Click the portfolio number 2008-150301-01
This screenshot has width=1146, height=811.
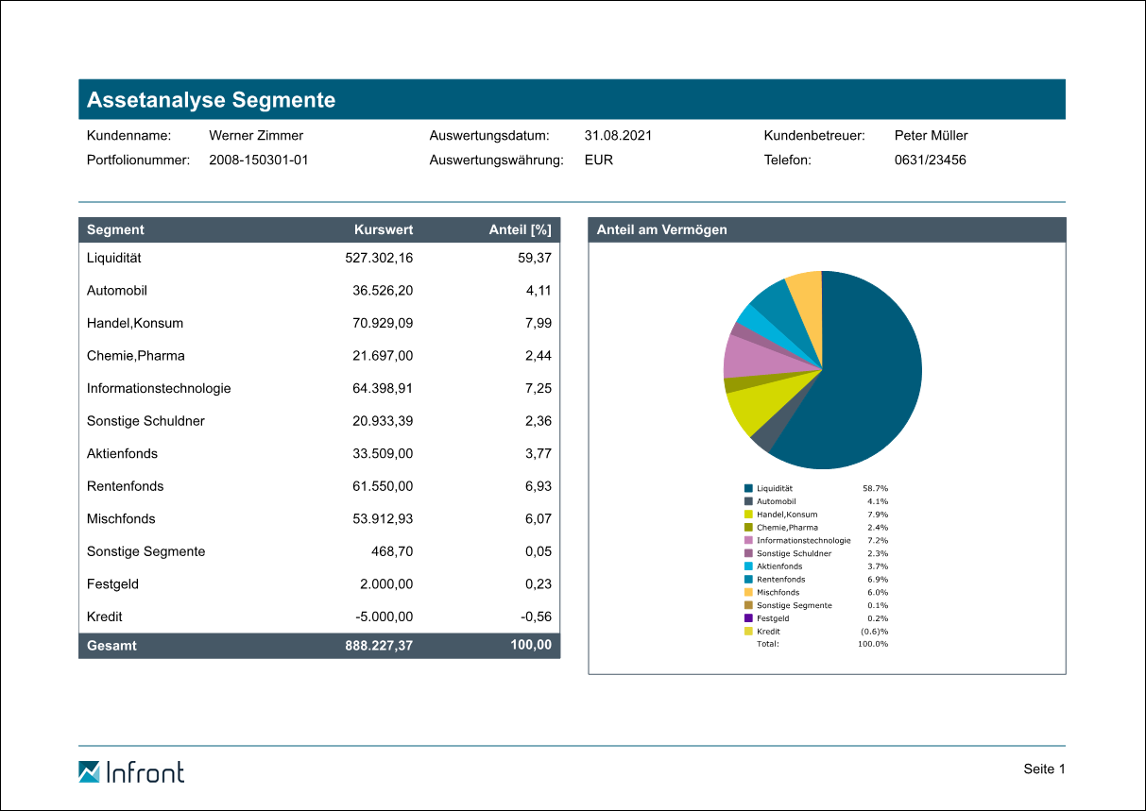258,160
